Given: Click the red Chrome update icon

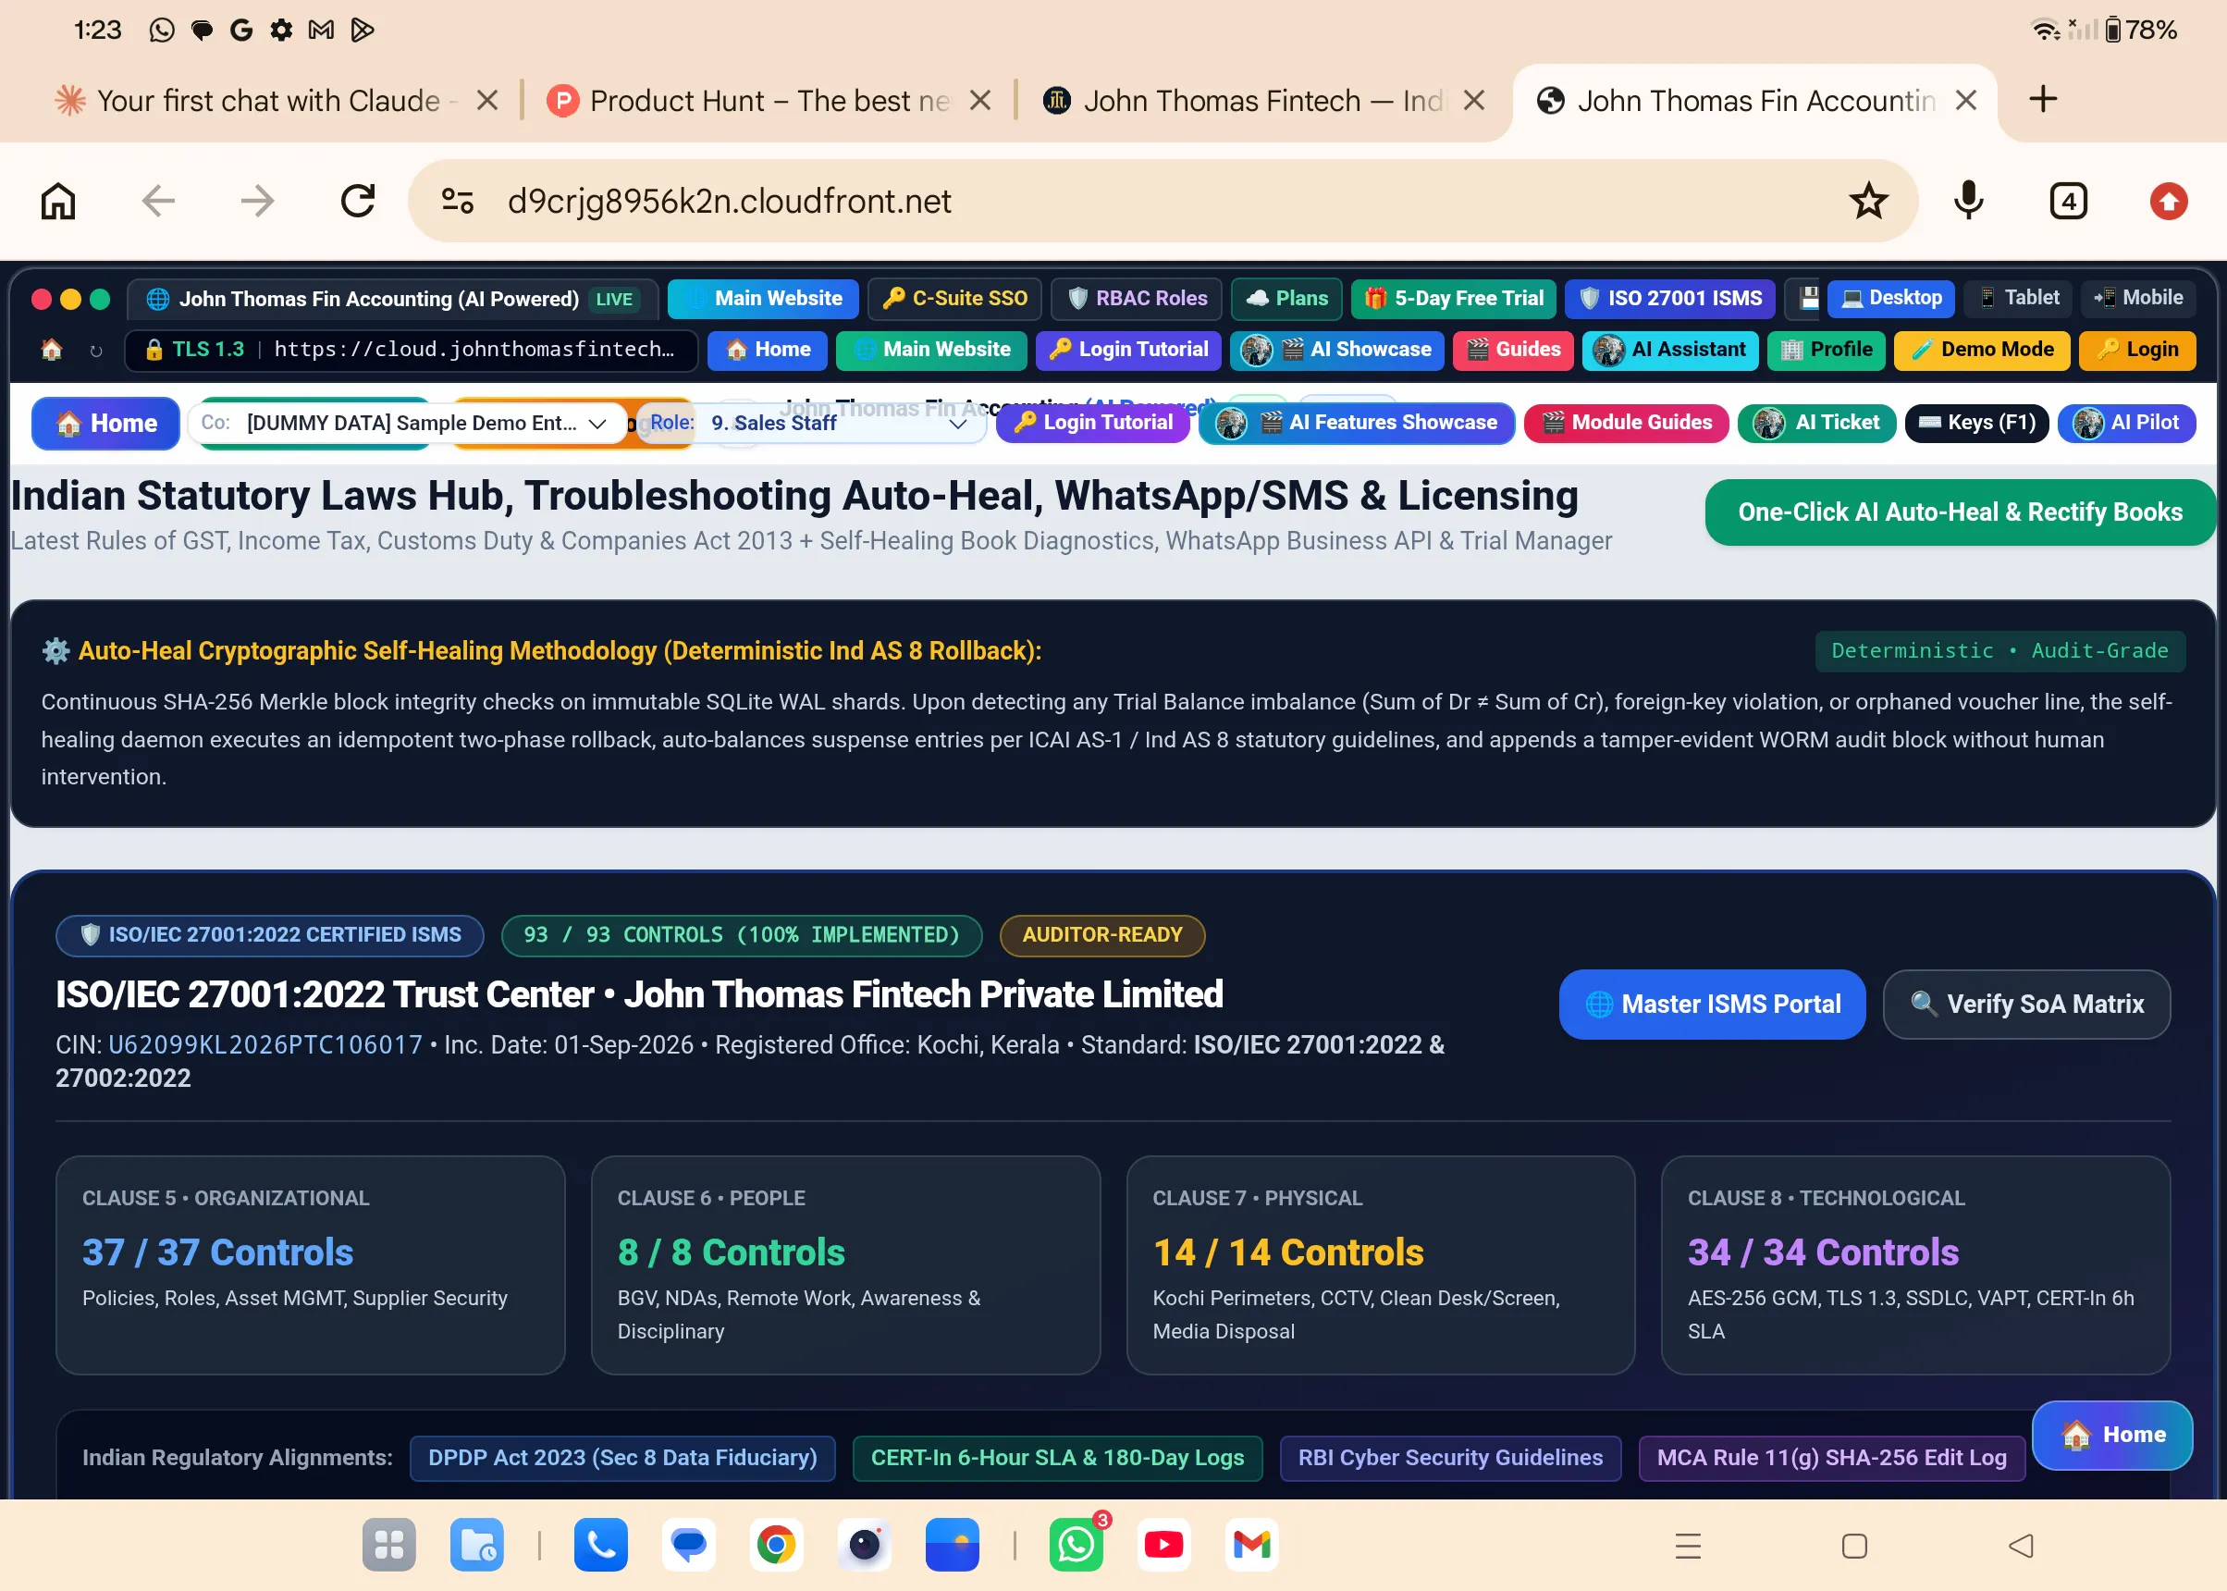Looking at the screenshot, I should coord(2168,202).
